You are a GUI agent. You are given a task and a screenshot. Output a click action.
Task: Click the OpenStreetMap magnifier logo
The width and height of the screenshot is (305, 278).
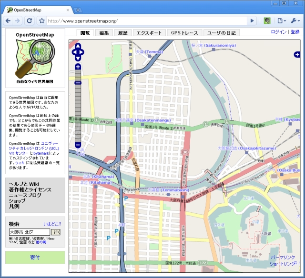(35, 58)
